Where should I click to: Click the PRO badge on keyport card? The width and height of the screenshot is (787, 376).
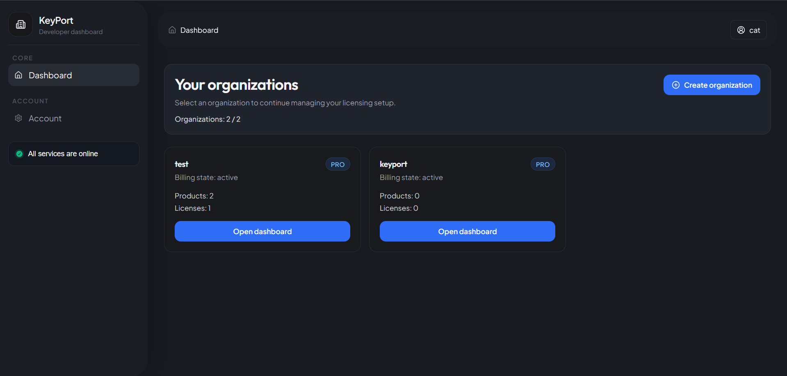tap(543, 164)
